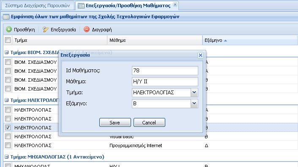Open the Τμήμα dropdown arrow in dialog
The height and width of the screenshot is (167, 298).
point(194,93)
